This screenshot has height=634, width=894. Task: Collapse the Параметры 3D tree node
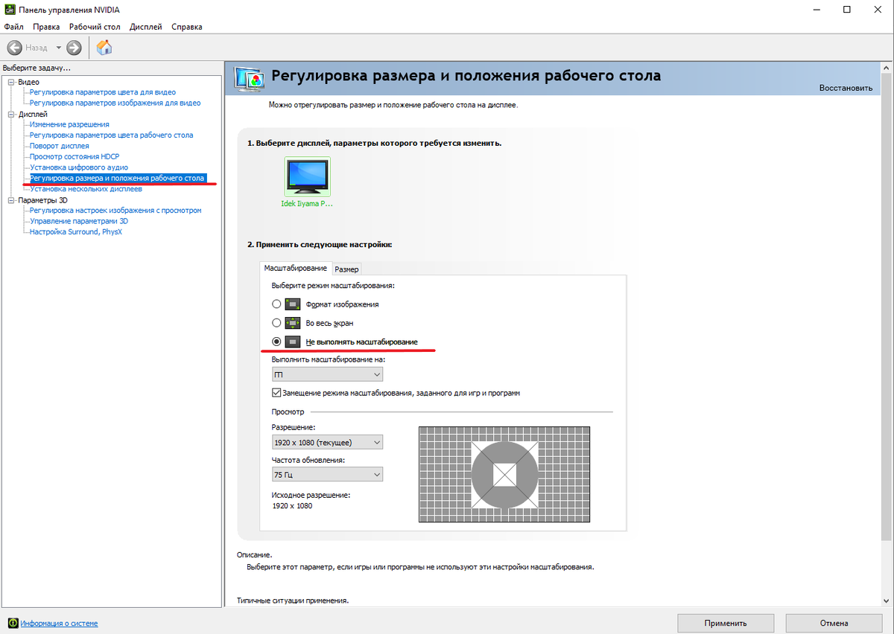click(11, 200)
